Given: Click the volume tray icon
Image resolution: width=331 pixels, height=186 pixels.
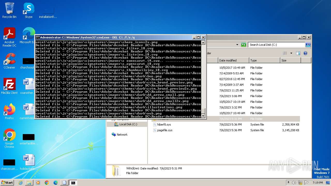Looking at the screenshot, I should click(294, 183).
